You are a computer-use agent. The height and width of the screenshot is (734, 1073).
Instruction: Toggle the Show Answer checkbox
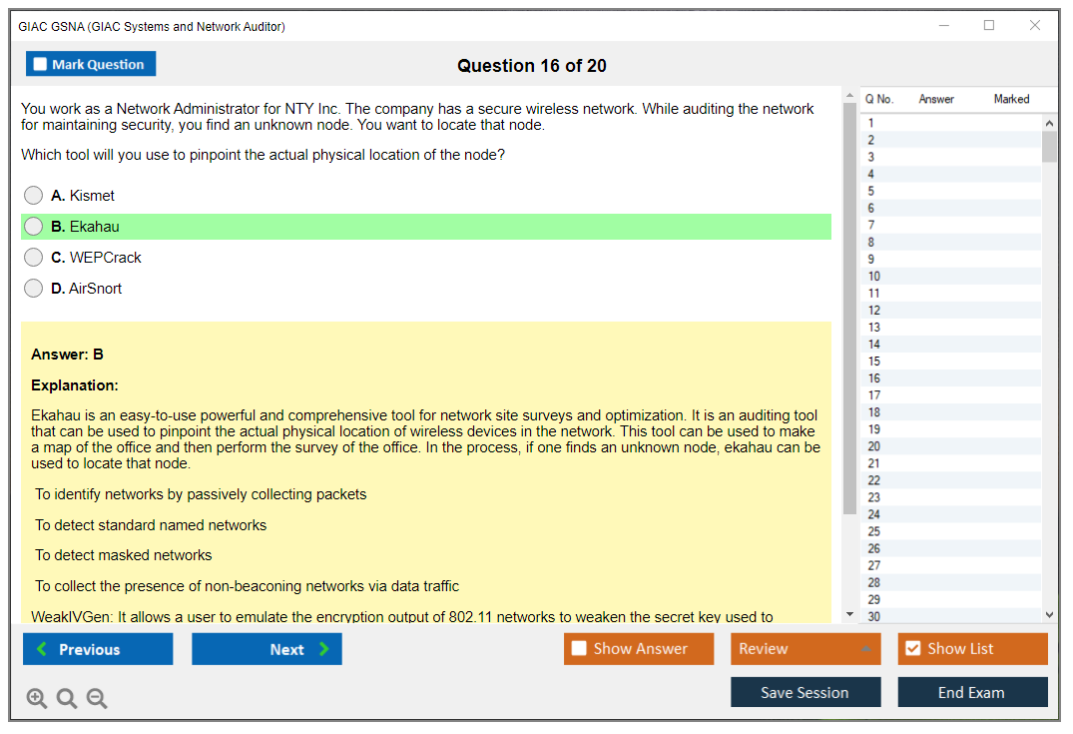[580, 649]
